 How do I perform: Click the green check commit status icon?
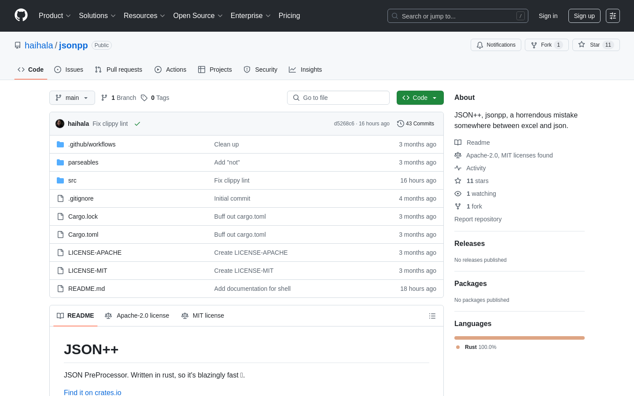137,124
